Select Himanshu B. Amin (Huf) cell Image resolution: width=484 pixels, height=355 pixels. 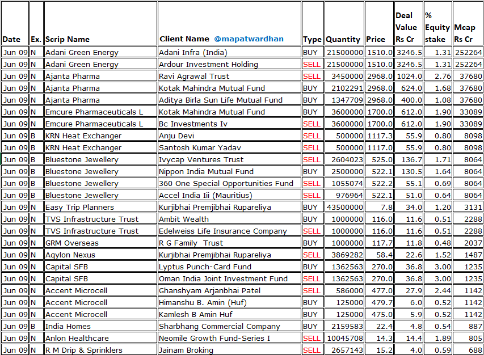(x=229, y=303)
